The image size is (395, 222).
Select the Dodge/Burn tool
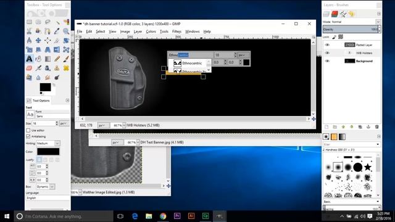tap(57, 77)
